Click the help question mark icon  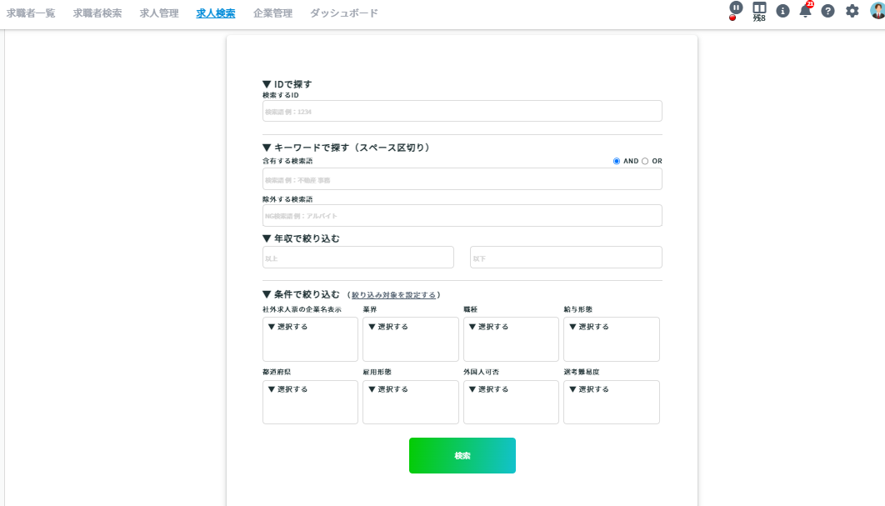click(827, 11)
